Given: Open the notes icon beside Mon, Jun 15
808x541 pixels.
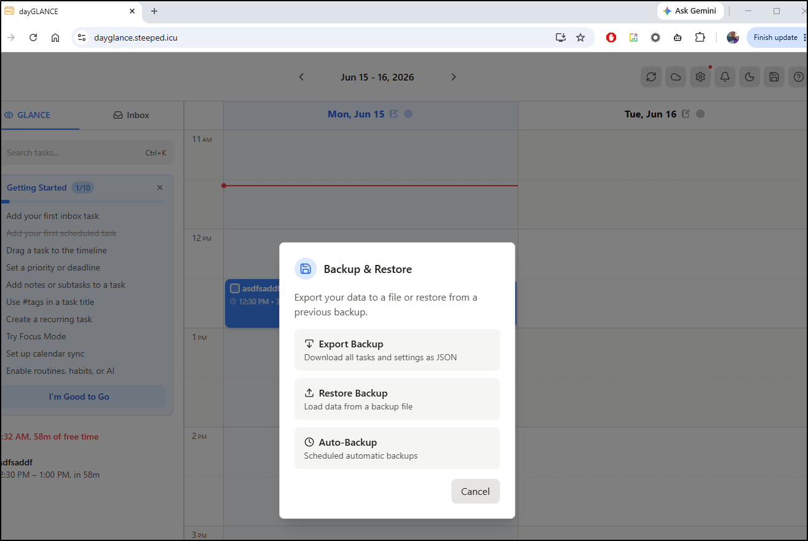Looking at the screenshot, I should [x=394, y=114].
